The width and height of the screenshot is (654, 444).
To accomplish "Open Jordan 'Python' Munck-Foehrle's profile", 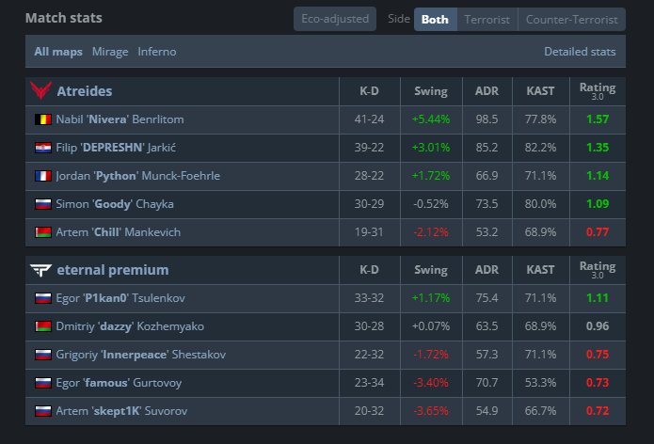I will tap(138, 176).
